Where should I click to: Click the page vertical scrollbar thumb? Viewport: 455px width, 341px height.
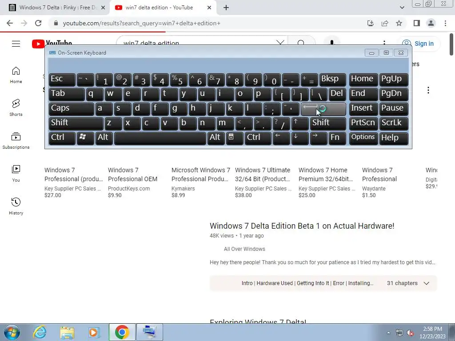point(451,44)
